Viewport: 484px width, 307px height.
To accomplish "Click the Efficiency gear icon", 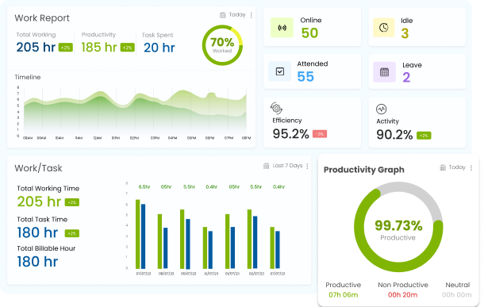I will click(276, 108).
